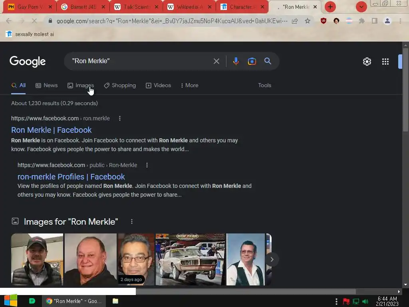
Task: Select the Images search filter
Action: (81, 86)
